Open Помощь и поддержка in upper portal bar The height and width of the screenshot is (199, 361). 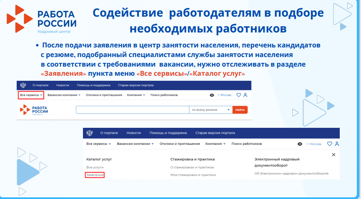coord(93,85)
